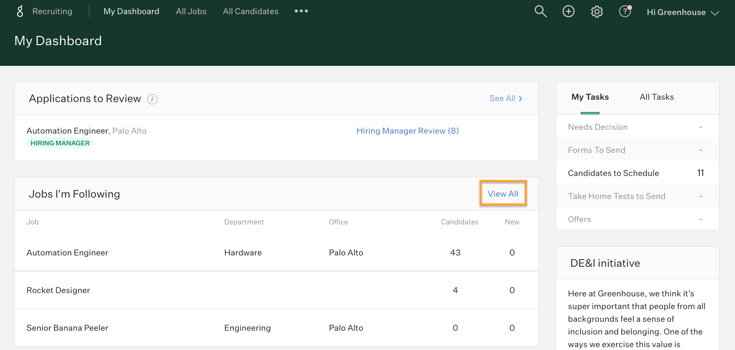Screen dimensions: 735x350
Task: Click candidate count 4 for Rocket Designer
Action: click(x=455, y=290)
